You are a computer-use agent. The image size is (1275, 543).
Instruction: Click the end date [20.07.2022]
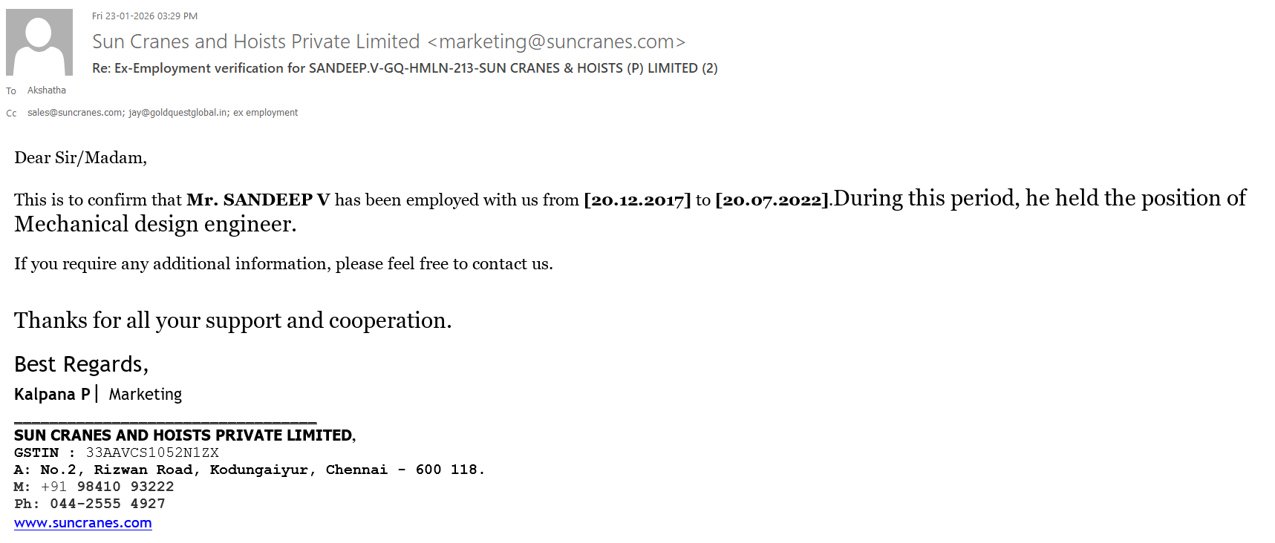tap(772, 200)
